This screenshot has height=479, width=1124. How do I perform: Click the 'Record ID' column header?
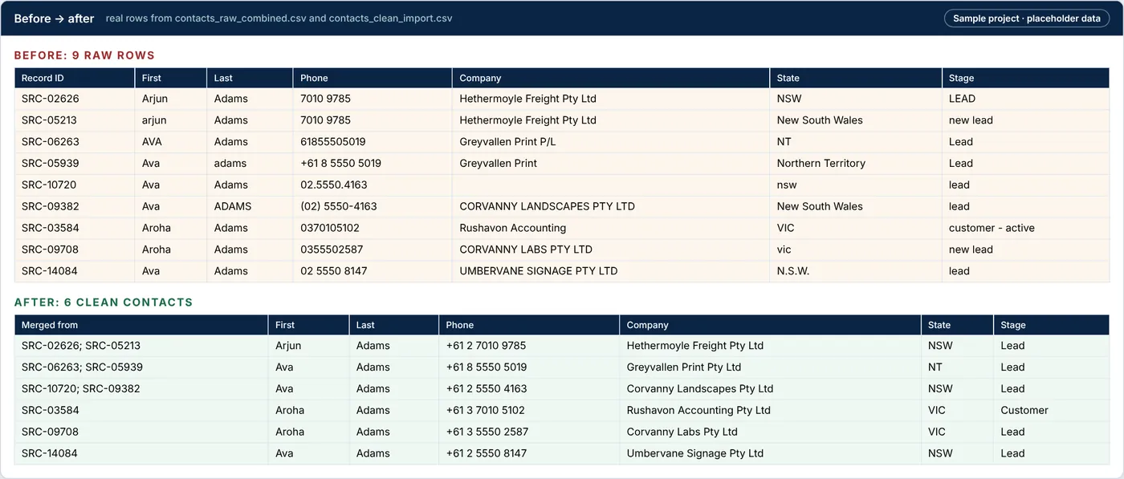[x=75, y=78]
